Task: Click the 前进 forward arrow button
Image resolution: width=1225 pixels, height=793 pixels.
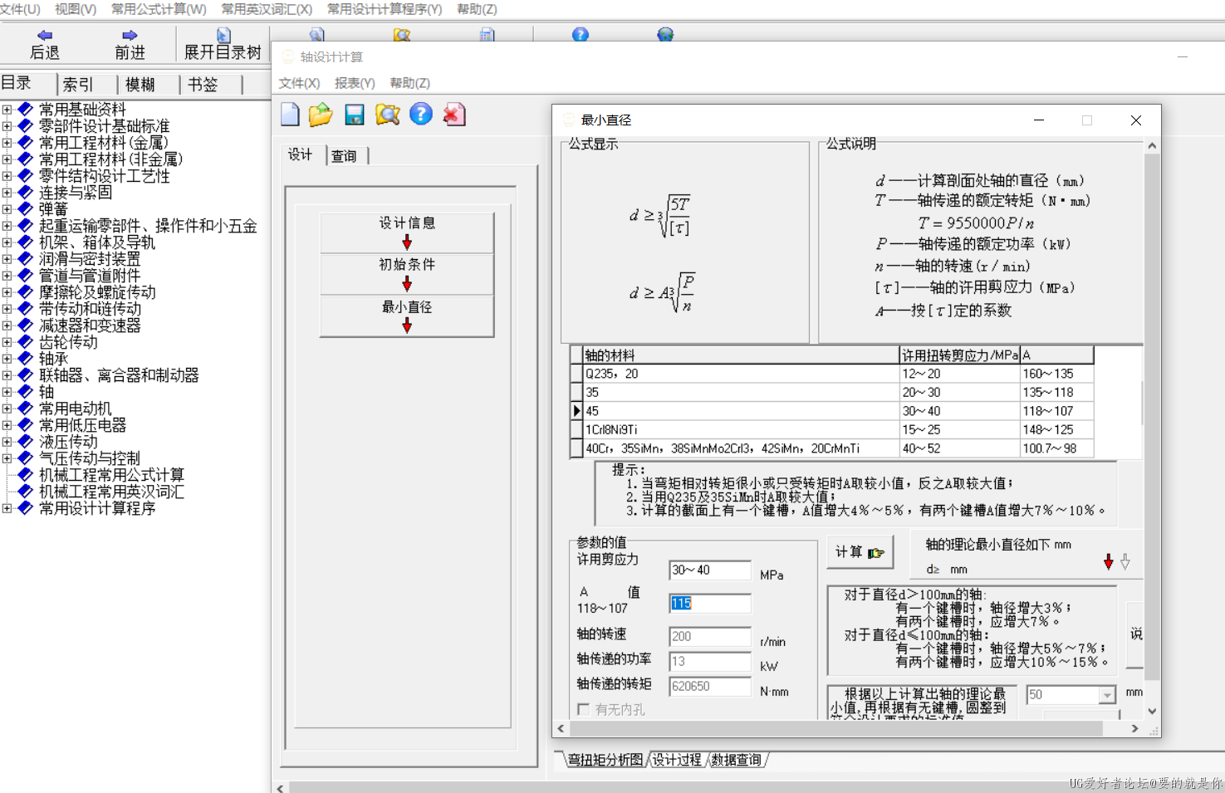Action: pyautogui.click(x=130, y=44)
